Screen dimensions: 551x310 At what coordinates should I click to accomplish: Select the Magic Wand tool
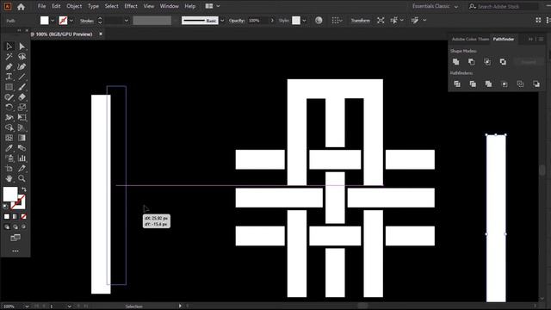pyautogui.click(x=9, y=57)
